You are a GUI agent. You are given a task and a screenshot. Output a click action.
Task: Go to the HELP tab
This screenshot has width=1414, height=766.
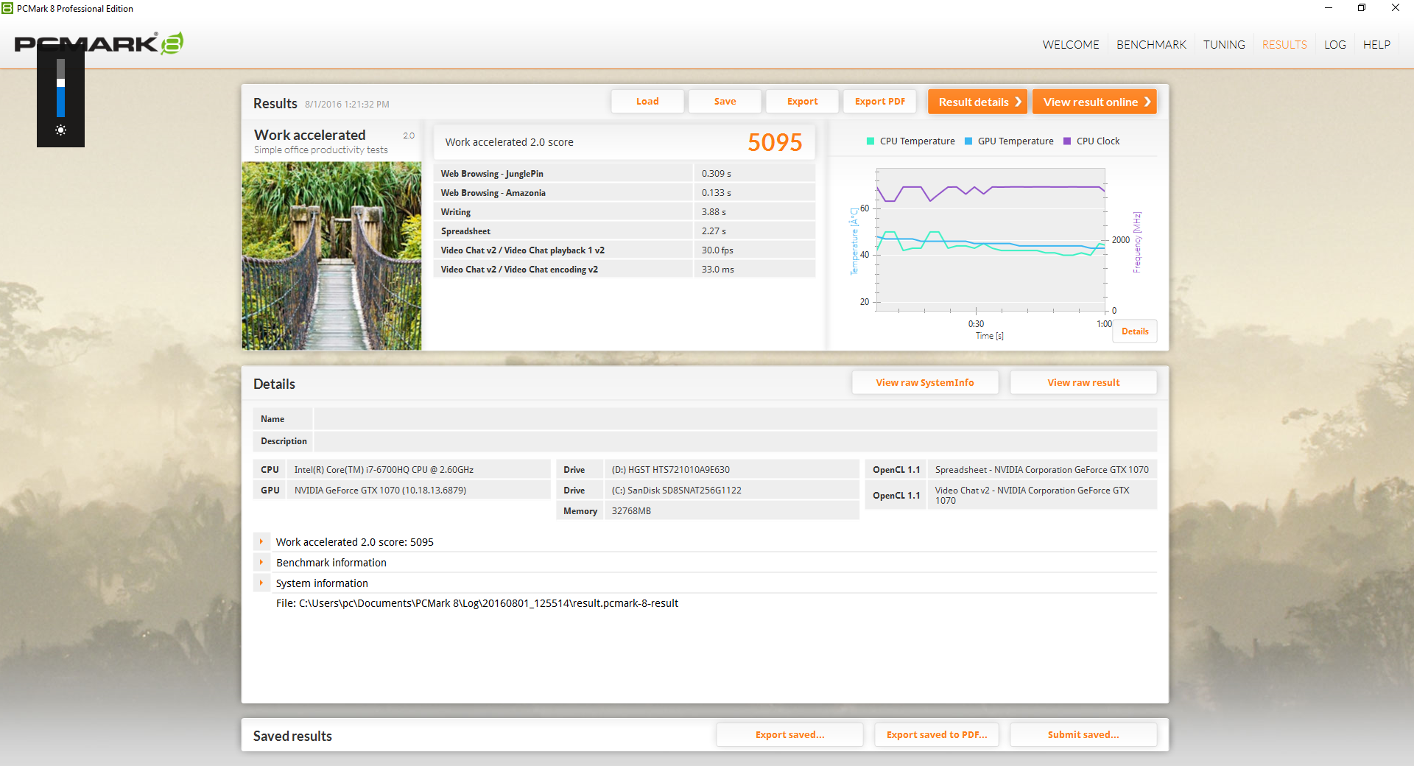pos(1376,44)
